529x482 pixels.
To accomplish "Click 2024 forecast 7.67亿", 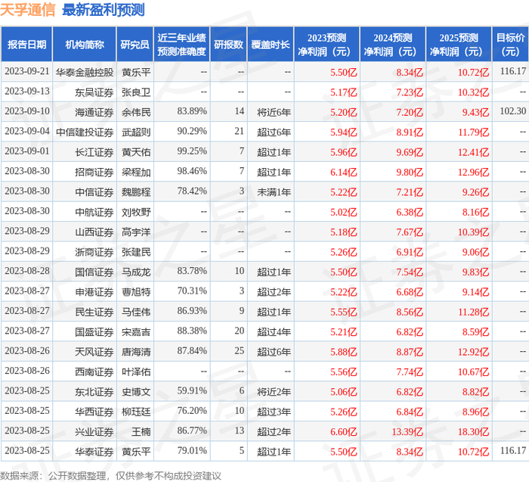I will point(410,232).
